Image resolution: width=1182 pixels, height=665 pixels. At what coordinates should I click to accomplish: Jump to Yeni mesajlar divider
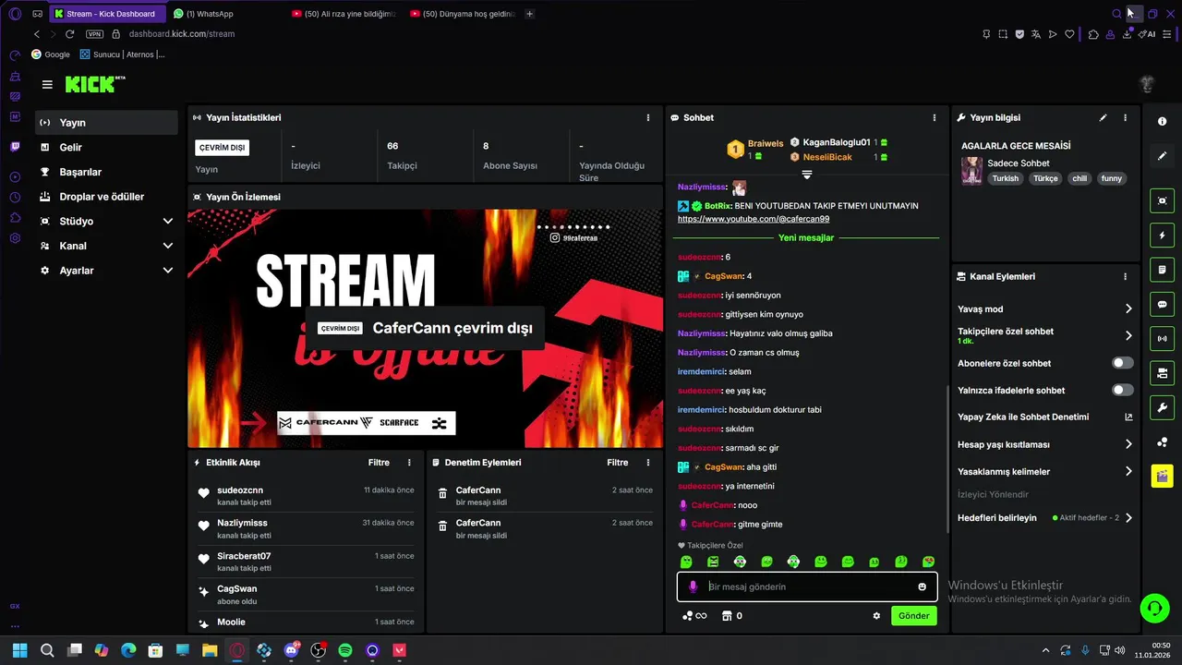pos(806,237)
